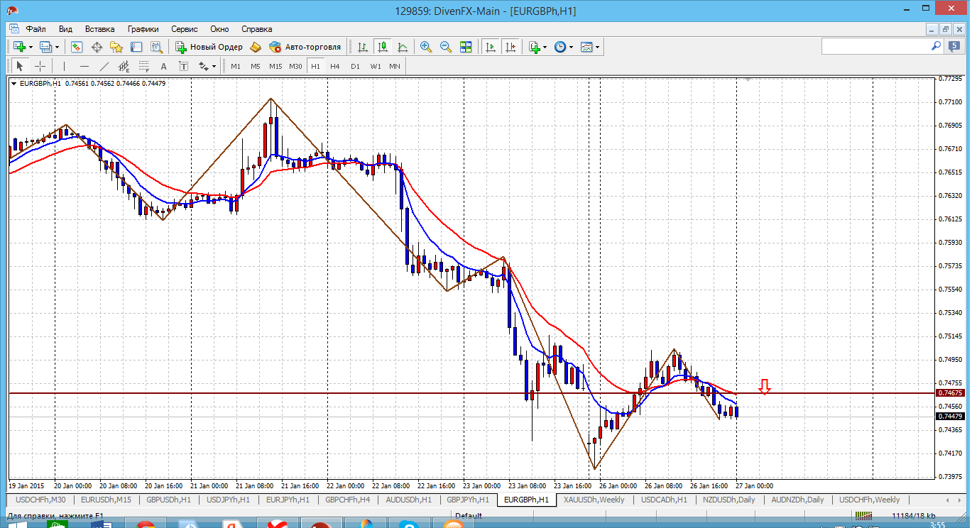
Task: Zoom out of the chart
Action: [x=446, y=47]
